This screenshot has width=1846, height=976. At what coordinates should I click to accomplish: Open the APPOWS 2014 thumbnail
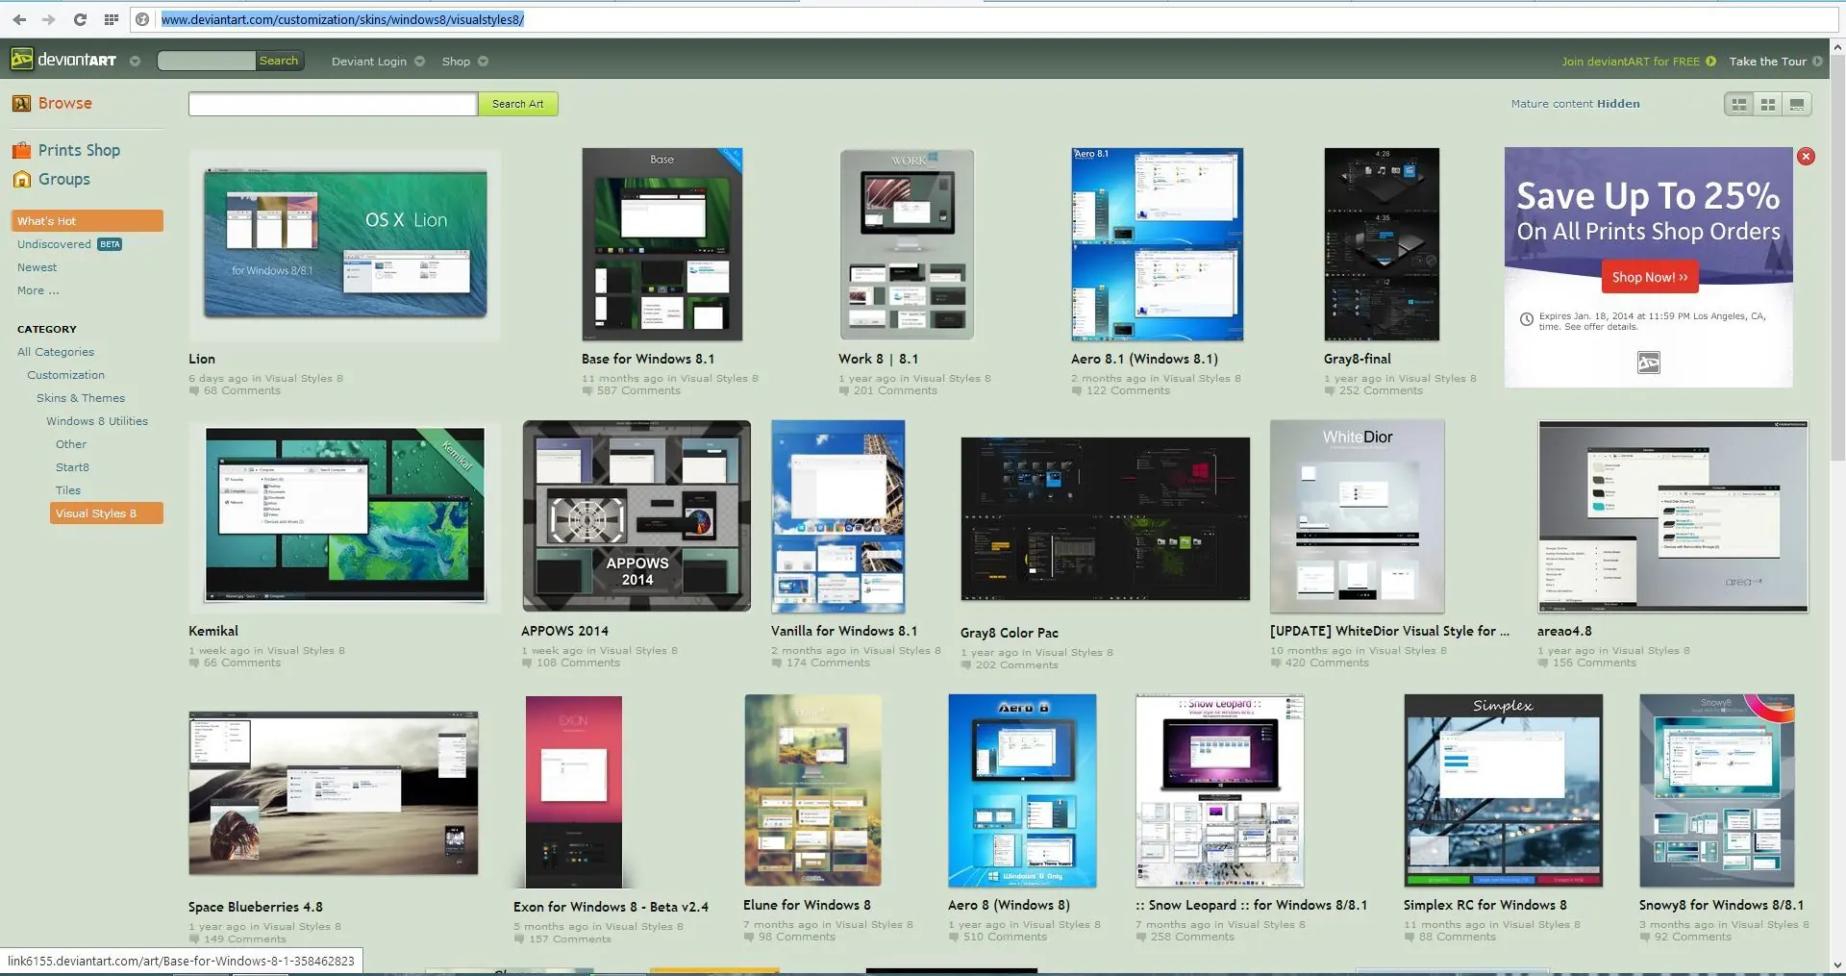[636, 515]
